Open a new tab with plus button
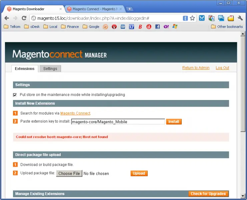The height and width of the screenshot is (200, 247). [129, 9]
